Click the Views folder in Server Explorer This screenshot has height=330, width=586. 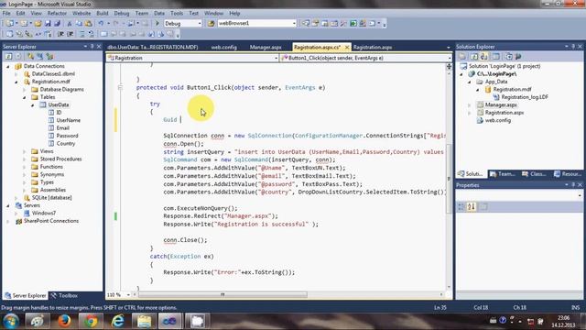(47, 151)
